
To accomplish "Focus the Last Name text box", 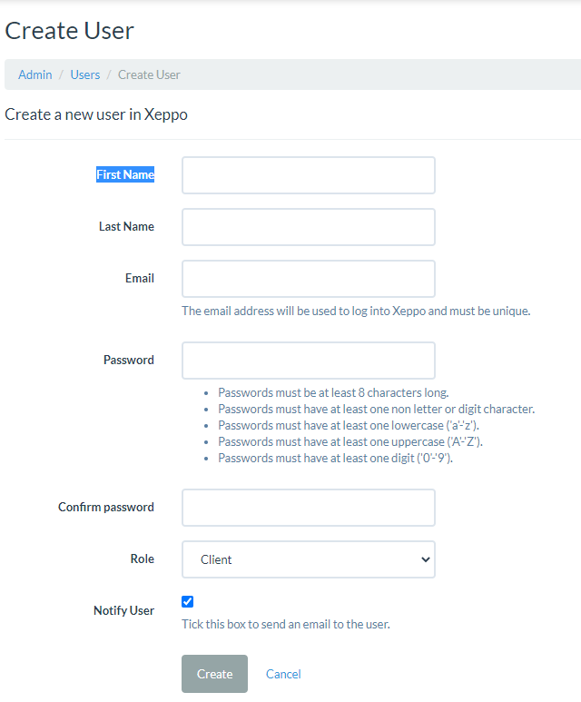I will pos(308,227).
